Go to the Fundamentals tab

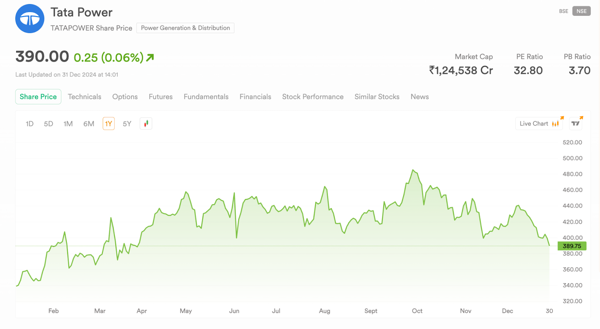coord(206,97)
